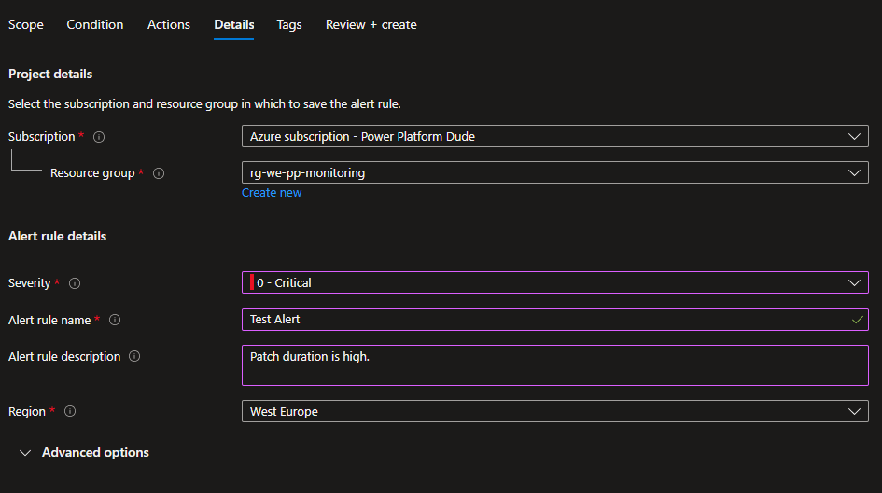Click the Create new resource group link
Viewport: 882px width, 493px height.
click(x=272, y=193)
